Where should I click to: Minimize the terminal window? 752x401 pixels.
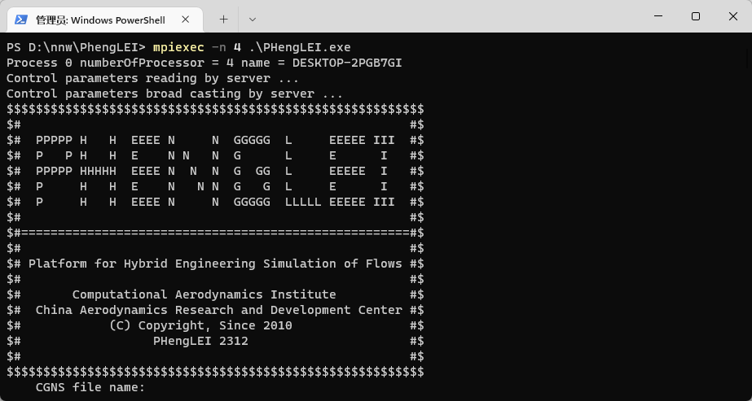coord(658,16)
